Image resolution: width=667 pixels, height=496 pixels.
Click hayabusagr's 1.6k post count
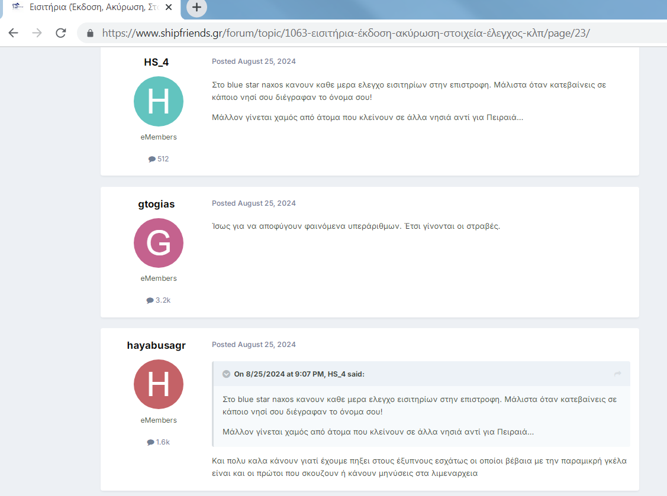(x=159, y=442)
